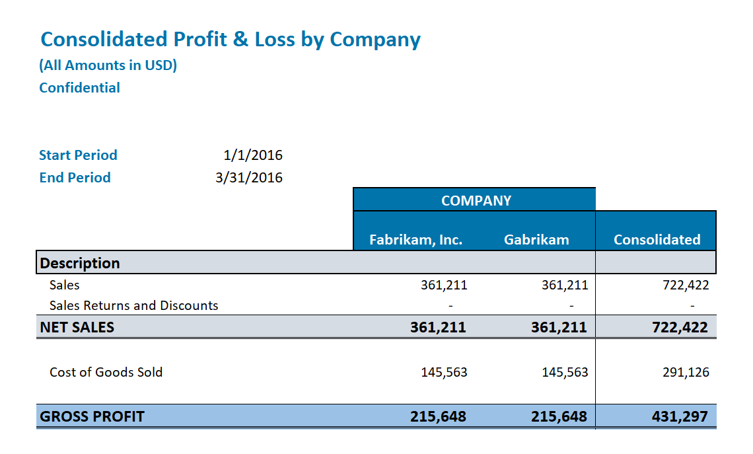Screen dimensions: 753x454
Task: Click the End Period label
Action: click(x=75, y=177)
